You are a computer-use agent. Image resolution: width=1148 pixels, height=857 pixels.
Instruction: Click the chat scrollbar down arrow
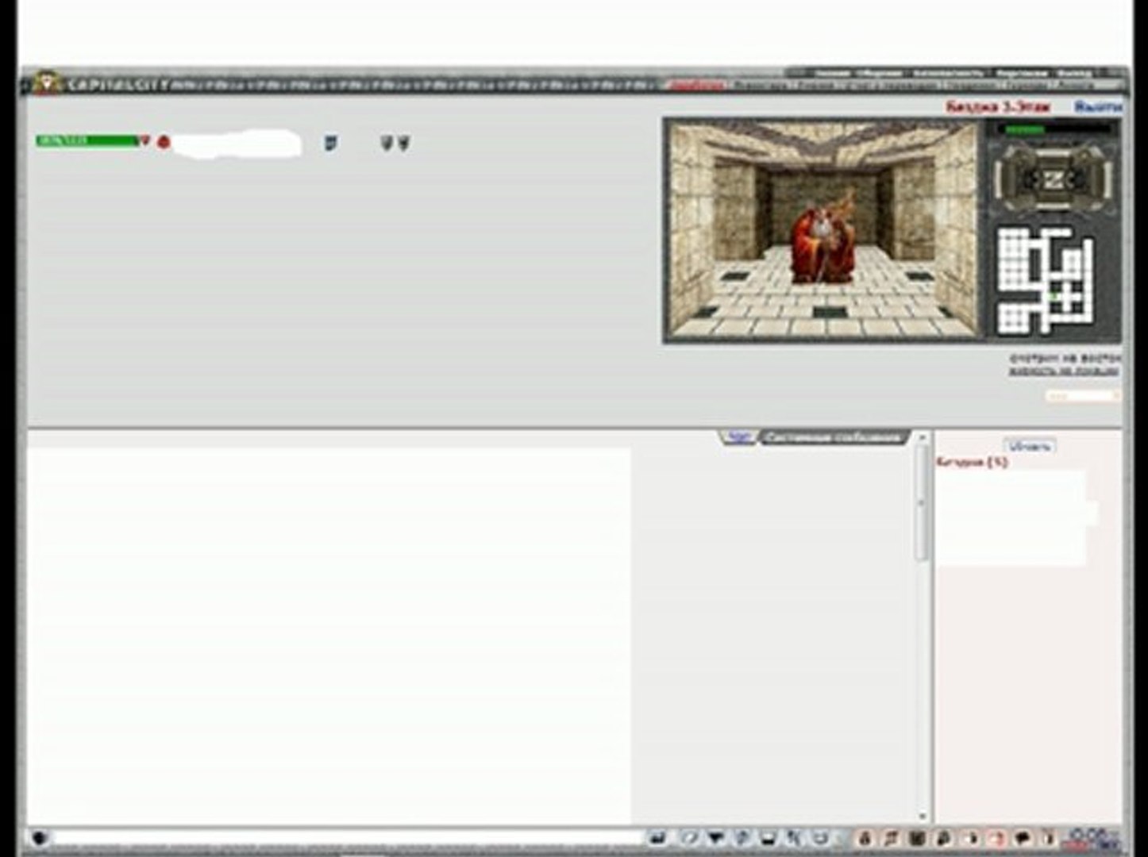click(922, 817)
